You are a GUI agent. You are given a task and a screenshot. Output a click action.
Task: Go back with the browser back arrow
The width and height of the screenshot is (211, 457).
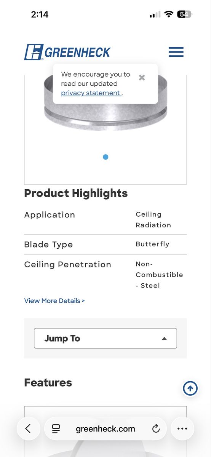28,428
